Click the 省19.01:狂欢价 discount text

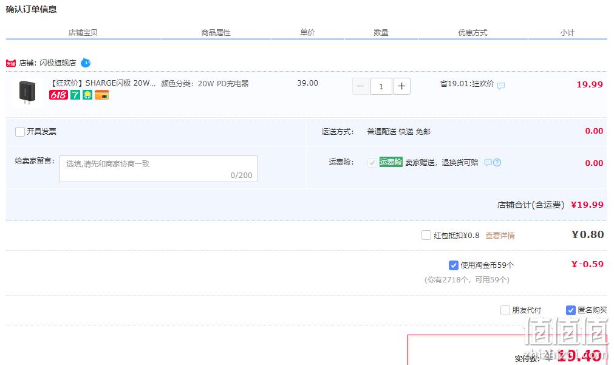(x=467, y=84)
